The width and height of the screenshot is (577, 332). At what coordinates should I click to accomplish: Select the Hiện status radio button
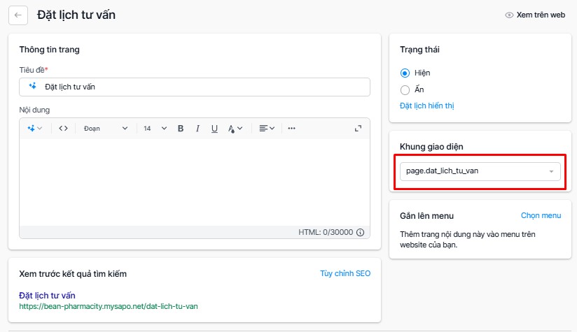click(405, 73)
